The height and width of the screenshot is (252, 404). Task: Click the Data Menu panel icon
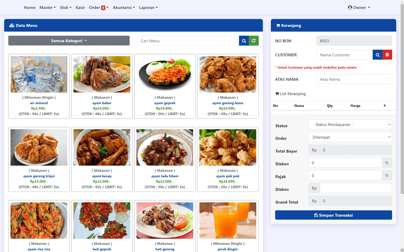click(12, 25)
